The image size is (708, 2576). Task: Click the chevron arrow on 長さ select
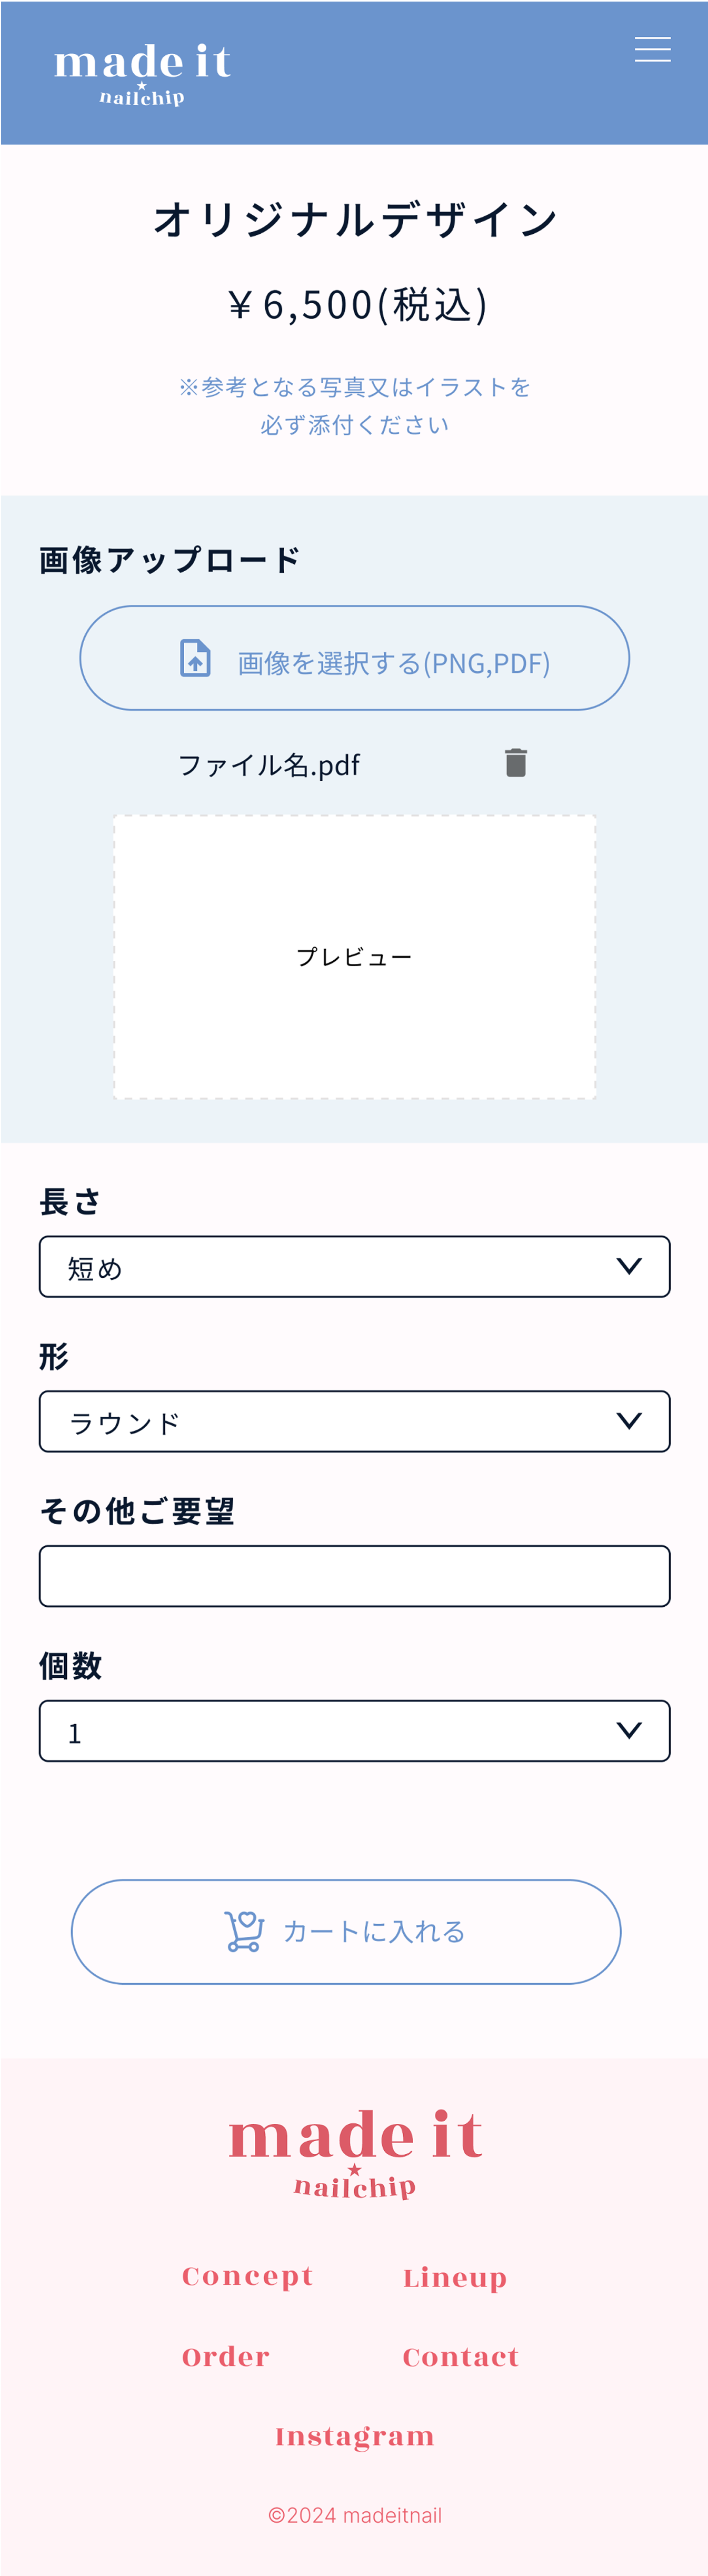point(629,1266)
